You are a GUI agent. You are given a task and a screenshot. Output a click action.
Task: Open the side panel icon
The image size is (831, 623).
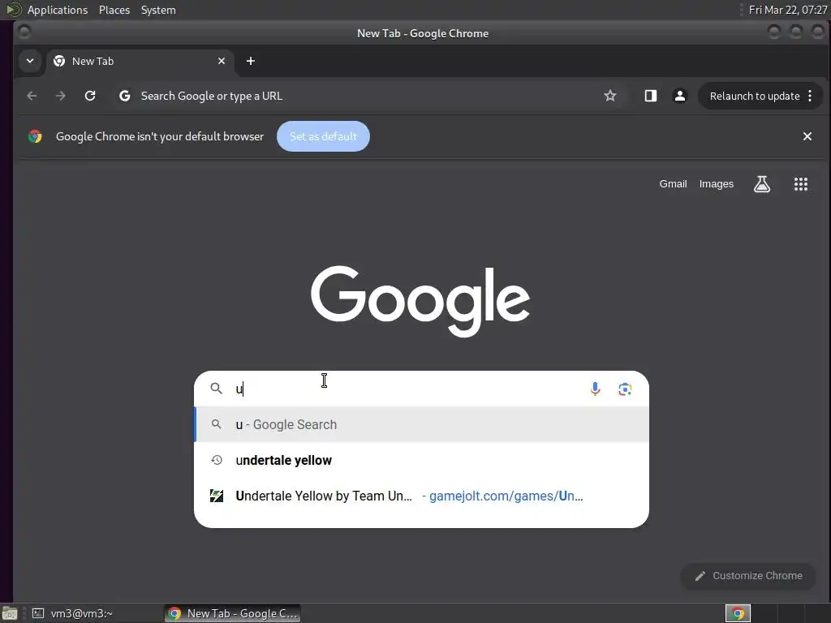651,96
